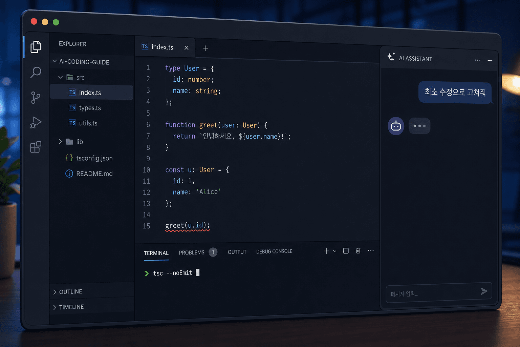Screen dimensions: 520x347
Task: Create a new terminal with plus icon
Action: [327, 251]
